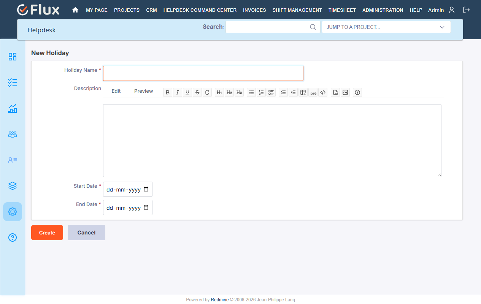Image resolution: width=481 pixels, height=304 pixels.
Task: Open the dashboard grid icon in sidebar
Action: [13, 57]
